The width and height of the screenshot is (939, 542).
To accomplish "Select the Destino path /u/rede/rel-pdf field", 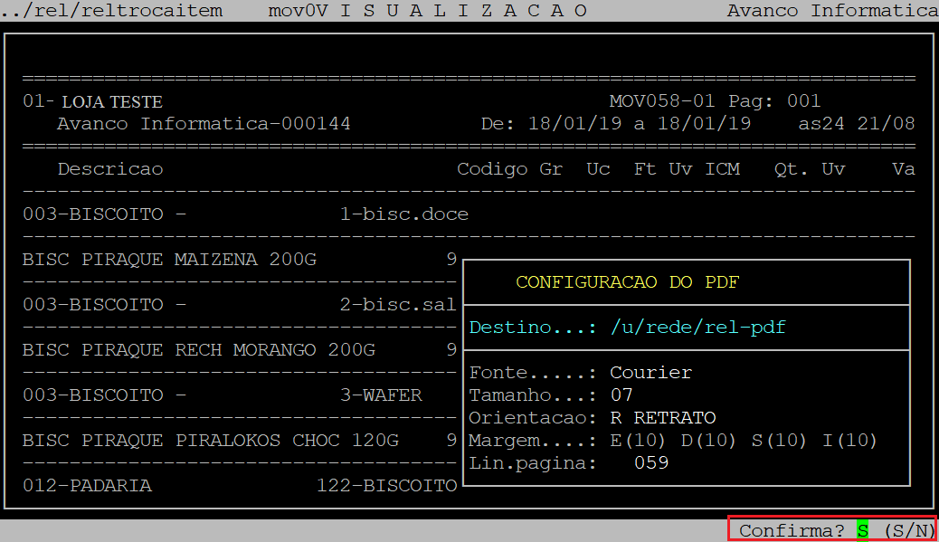I will pyautogui.click(x=697, y=328).
